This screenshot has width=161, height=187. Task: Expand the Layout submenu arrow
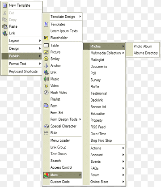(40, 41)
